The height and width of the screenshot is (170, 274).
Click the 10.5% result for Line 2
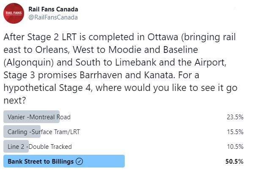tap(235, 147)
